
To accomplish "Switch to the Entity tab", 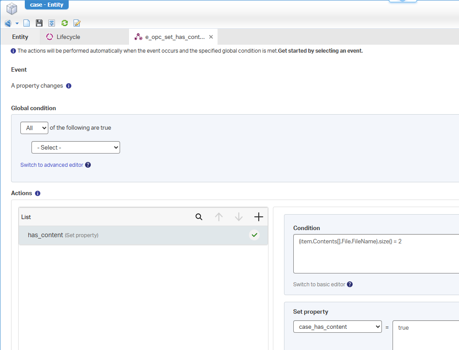I will [20, 37].
